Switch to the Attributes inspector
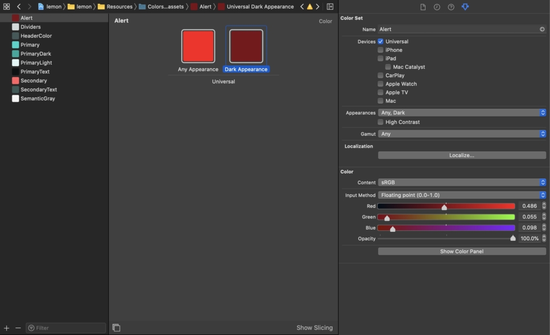550x335 pixels. point(465,7)
